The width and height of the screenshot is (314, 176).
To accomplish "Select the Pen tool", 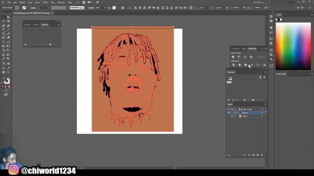I will click(3, 26).
